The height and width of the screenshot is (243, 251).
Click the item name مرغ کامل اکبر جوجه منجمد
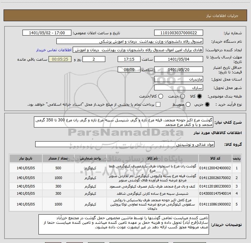point(153,205)
